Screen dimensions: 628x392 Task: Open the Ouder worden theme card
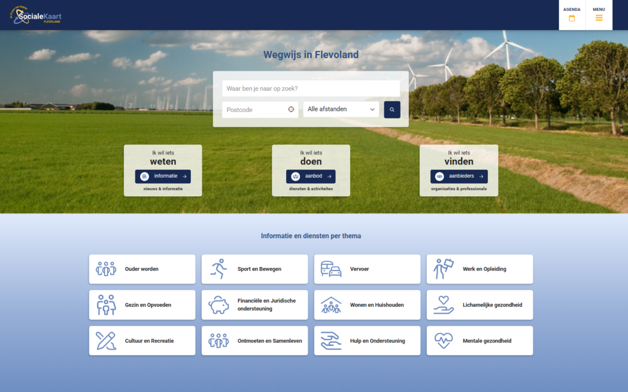142,269
